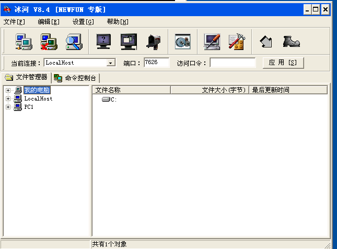Open the 文件[F] menu
Screen dimensions: 337x249
pos(14,22)
